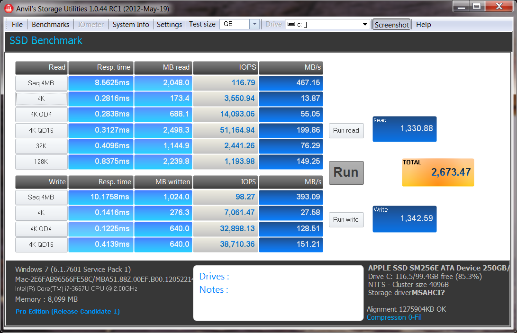Click the orange TOTAL score box
The height and width of the screenshot is (333, 517).
click(437, 172)
